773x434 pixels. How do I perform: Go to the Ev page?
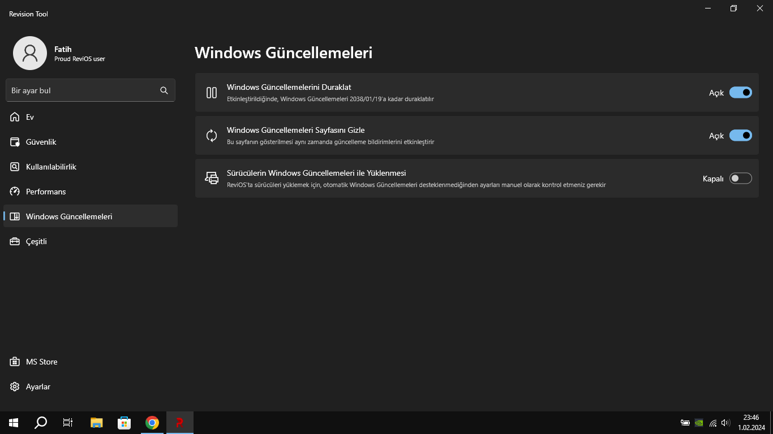(x=91, y=117)
